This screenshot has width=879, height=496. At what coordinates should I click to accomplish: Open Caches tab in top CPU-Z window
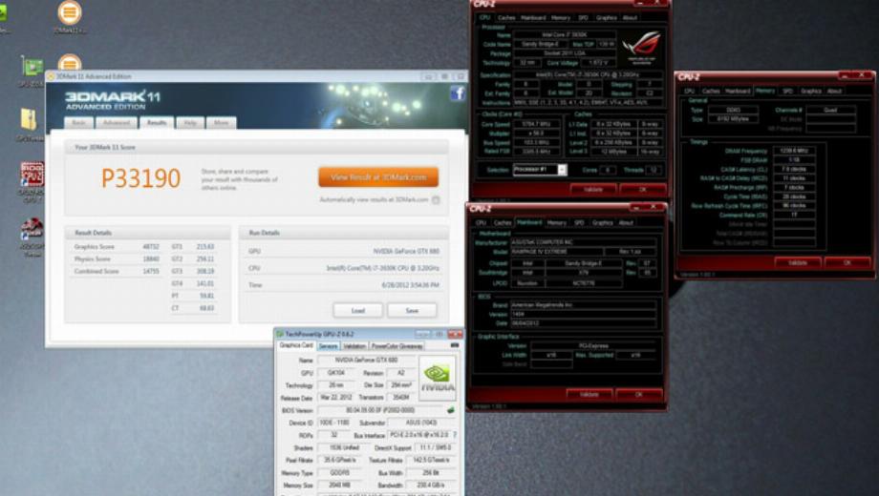point(505,18)
